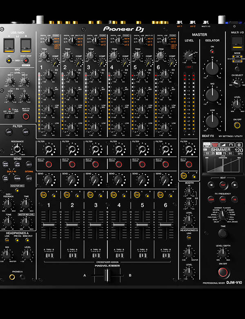Tap the red TAP beat button
245x319 pixels.
click(x=223, y=185)
